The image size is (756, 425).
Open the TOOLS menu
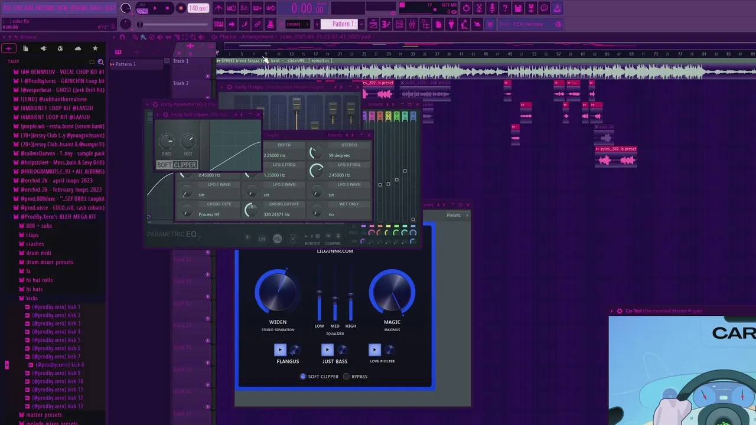(x=97, y=8)
